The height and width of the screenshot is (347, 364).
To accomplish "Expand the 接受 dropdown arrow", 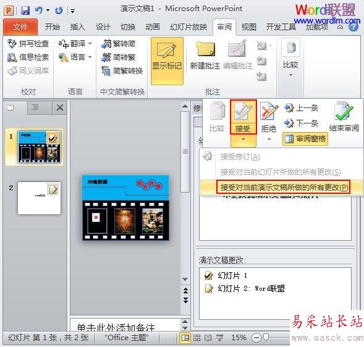I will (x=243, y=140).
